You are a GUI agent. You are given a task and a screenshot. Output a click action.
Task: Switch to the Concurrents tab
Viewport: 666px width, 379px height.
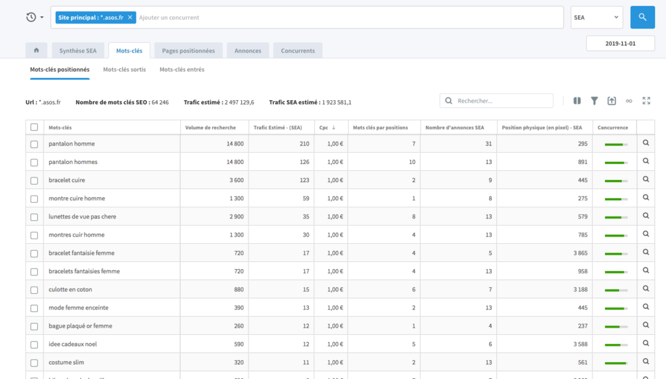click(x=298, y=51)
